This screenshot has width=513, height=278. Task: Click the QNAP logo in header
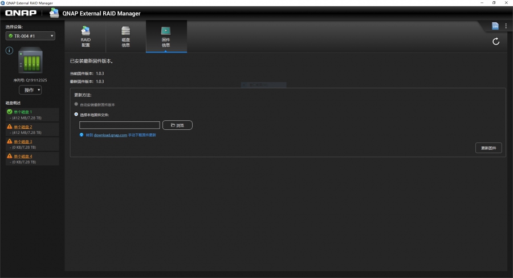(x=21, y=14)
